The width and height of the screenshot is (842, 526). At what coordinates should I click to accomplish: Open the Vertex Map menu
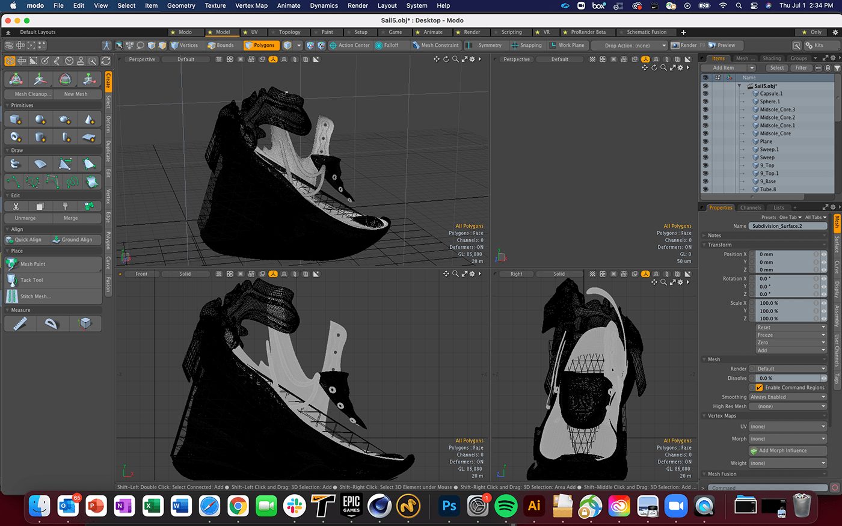(251, 5)
